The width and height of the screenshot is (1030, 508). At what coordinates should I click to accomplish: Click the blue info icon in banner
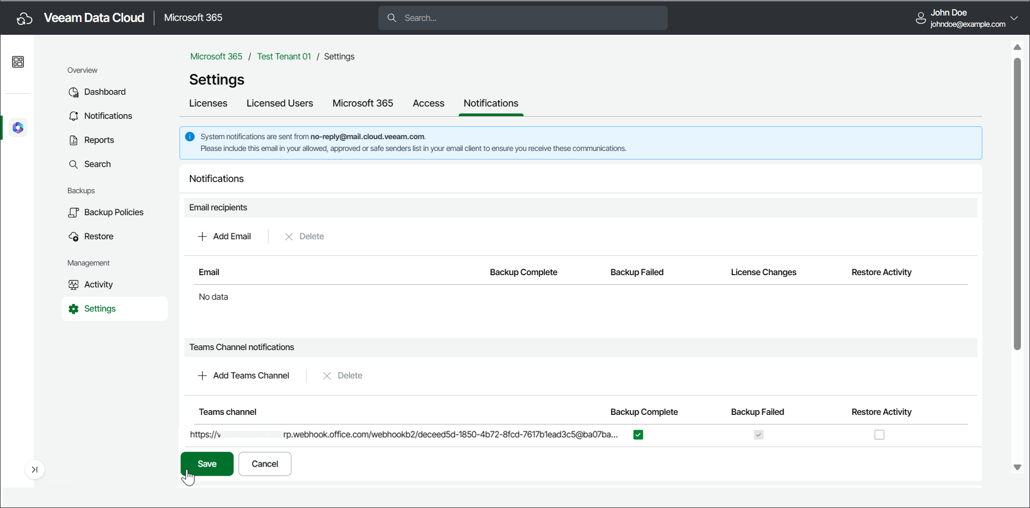pos(190,137)
